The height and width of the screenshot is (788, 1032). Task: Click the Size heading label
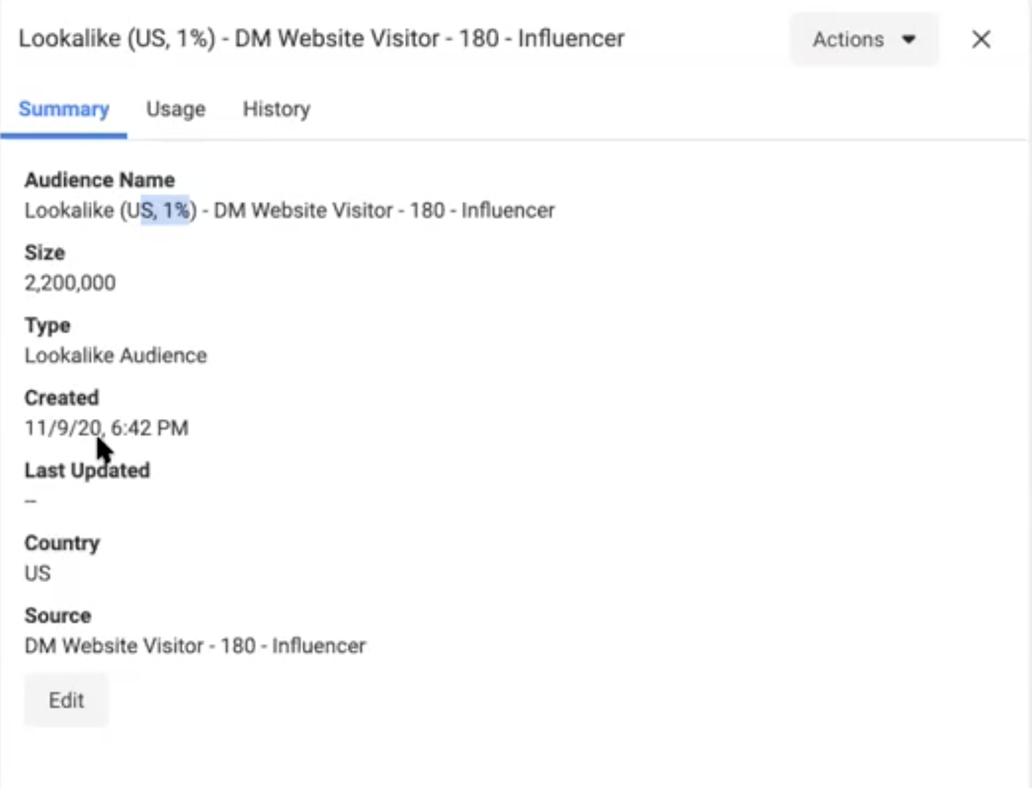[45, 253]
